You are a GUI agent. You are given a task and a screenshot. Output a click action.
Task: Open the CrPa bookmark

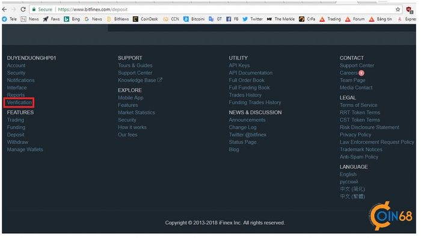pos(307,19)
